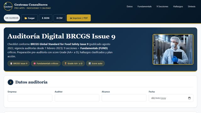Screen dimensions: 201x113
Task: Go to Datos nav link
Action: coord(130,6)
